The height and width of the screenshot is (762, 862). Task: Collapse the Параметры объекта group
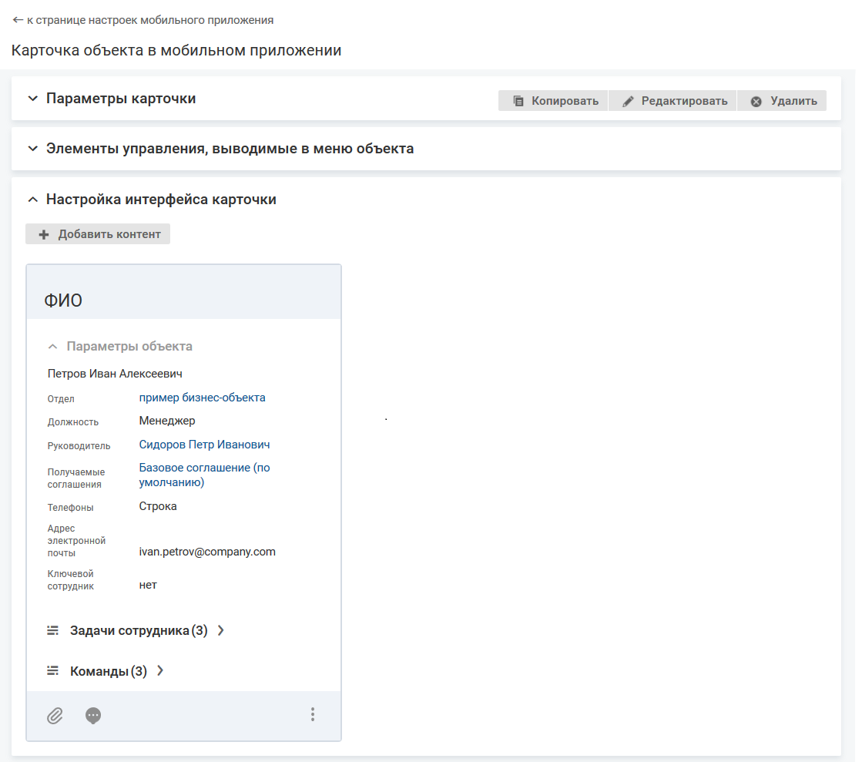[x=52, y=347]
